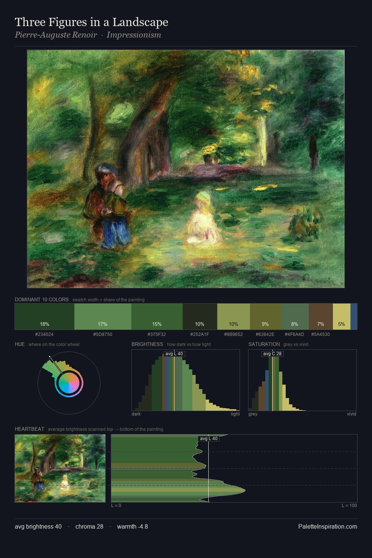Click the 'BRIGHTNESS' section heading
The width and height of the screenshot is (372, 558).
coord(147,344)
